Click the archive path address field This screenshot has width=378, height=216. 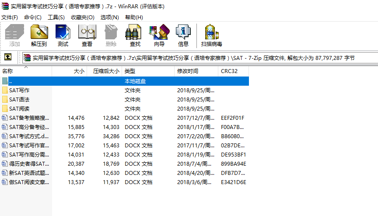tap(200, 58)
